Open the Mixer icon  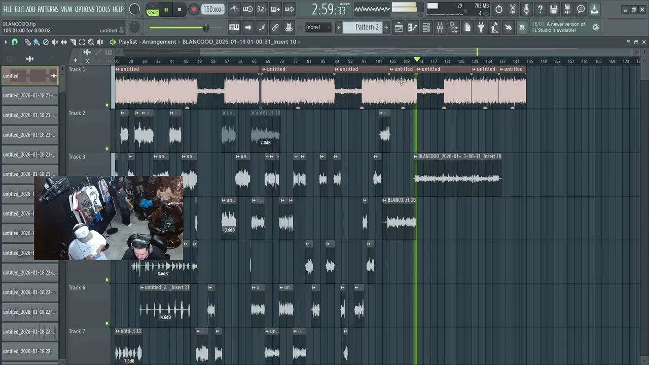[x=440, y=27]
